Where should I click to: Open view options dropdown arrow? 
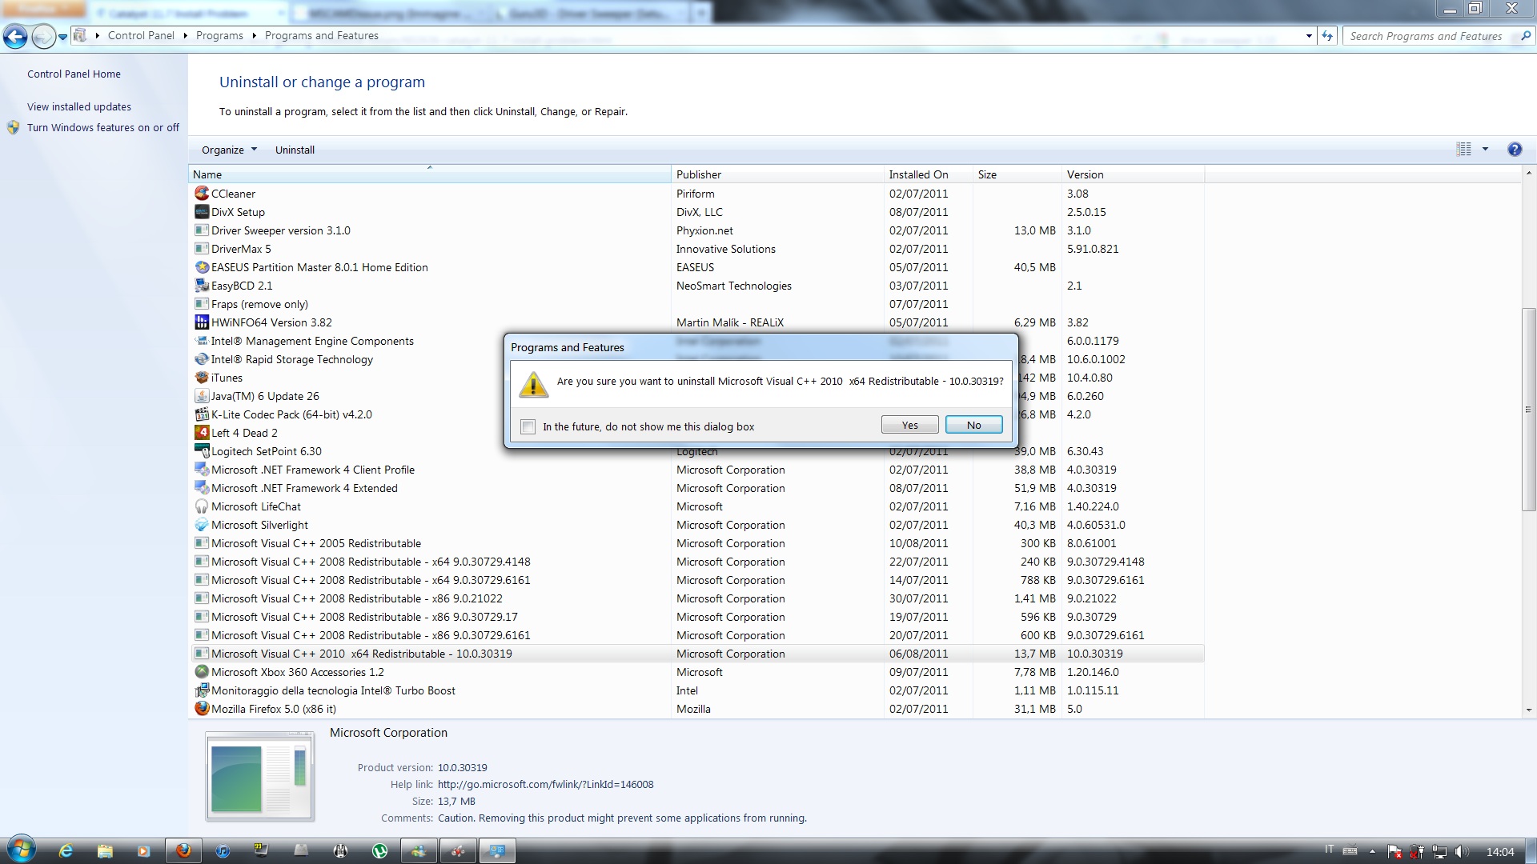pyautogui.click(x=1485, y=150)
